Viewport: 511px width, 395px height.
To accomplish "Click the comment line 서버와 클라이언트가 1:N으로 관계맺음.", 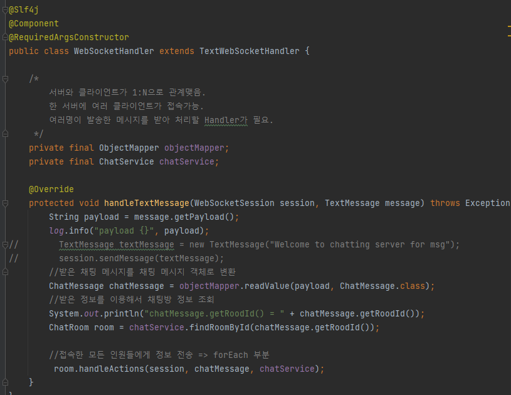I will coord(127,92).
